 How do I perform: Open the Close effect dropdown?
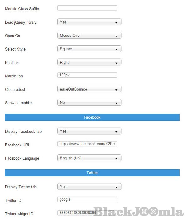pyautogui.click(x=89, y=89)
